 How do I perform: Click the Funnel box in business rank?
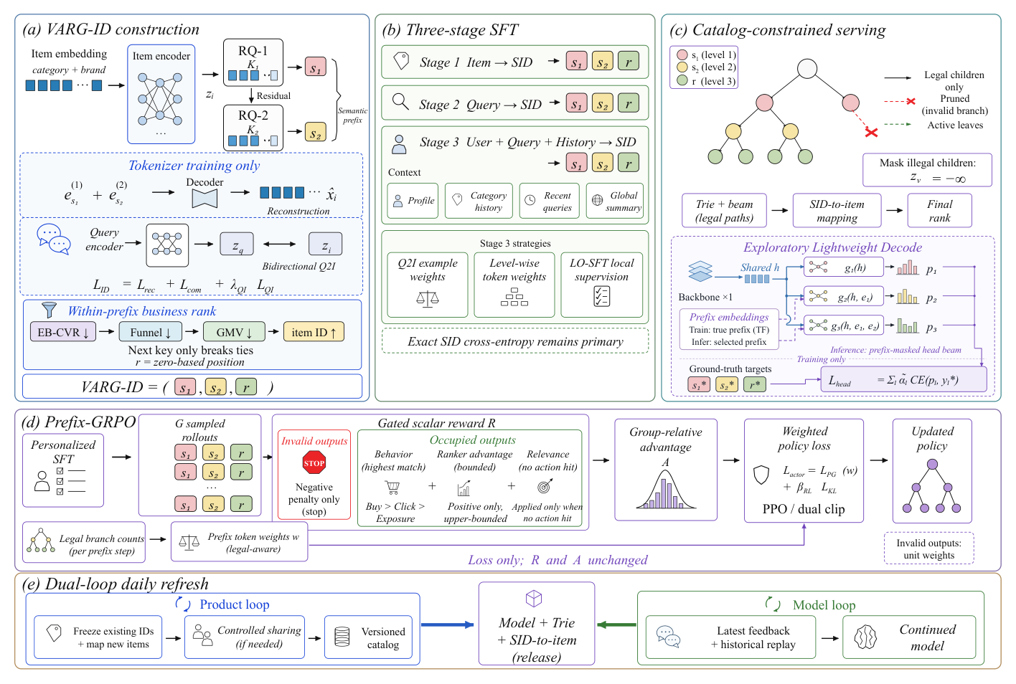tap(150, 332)
